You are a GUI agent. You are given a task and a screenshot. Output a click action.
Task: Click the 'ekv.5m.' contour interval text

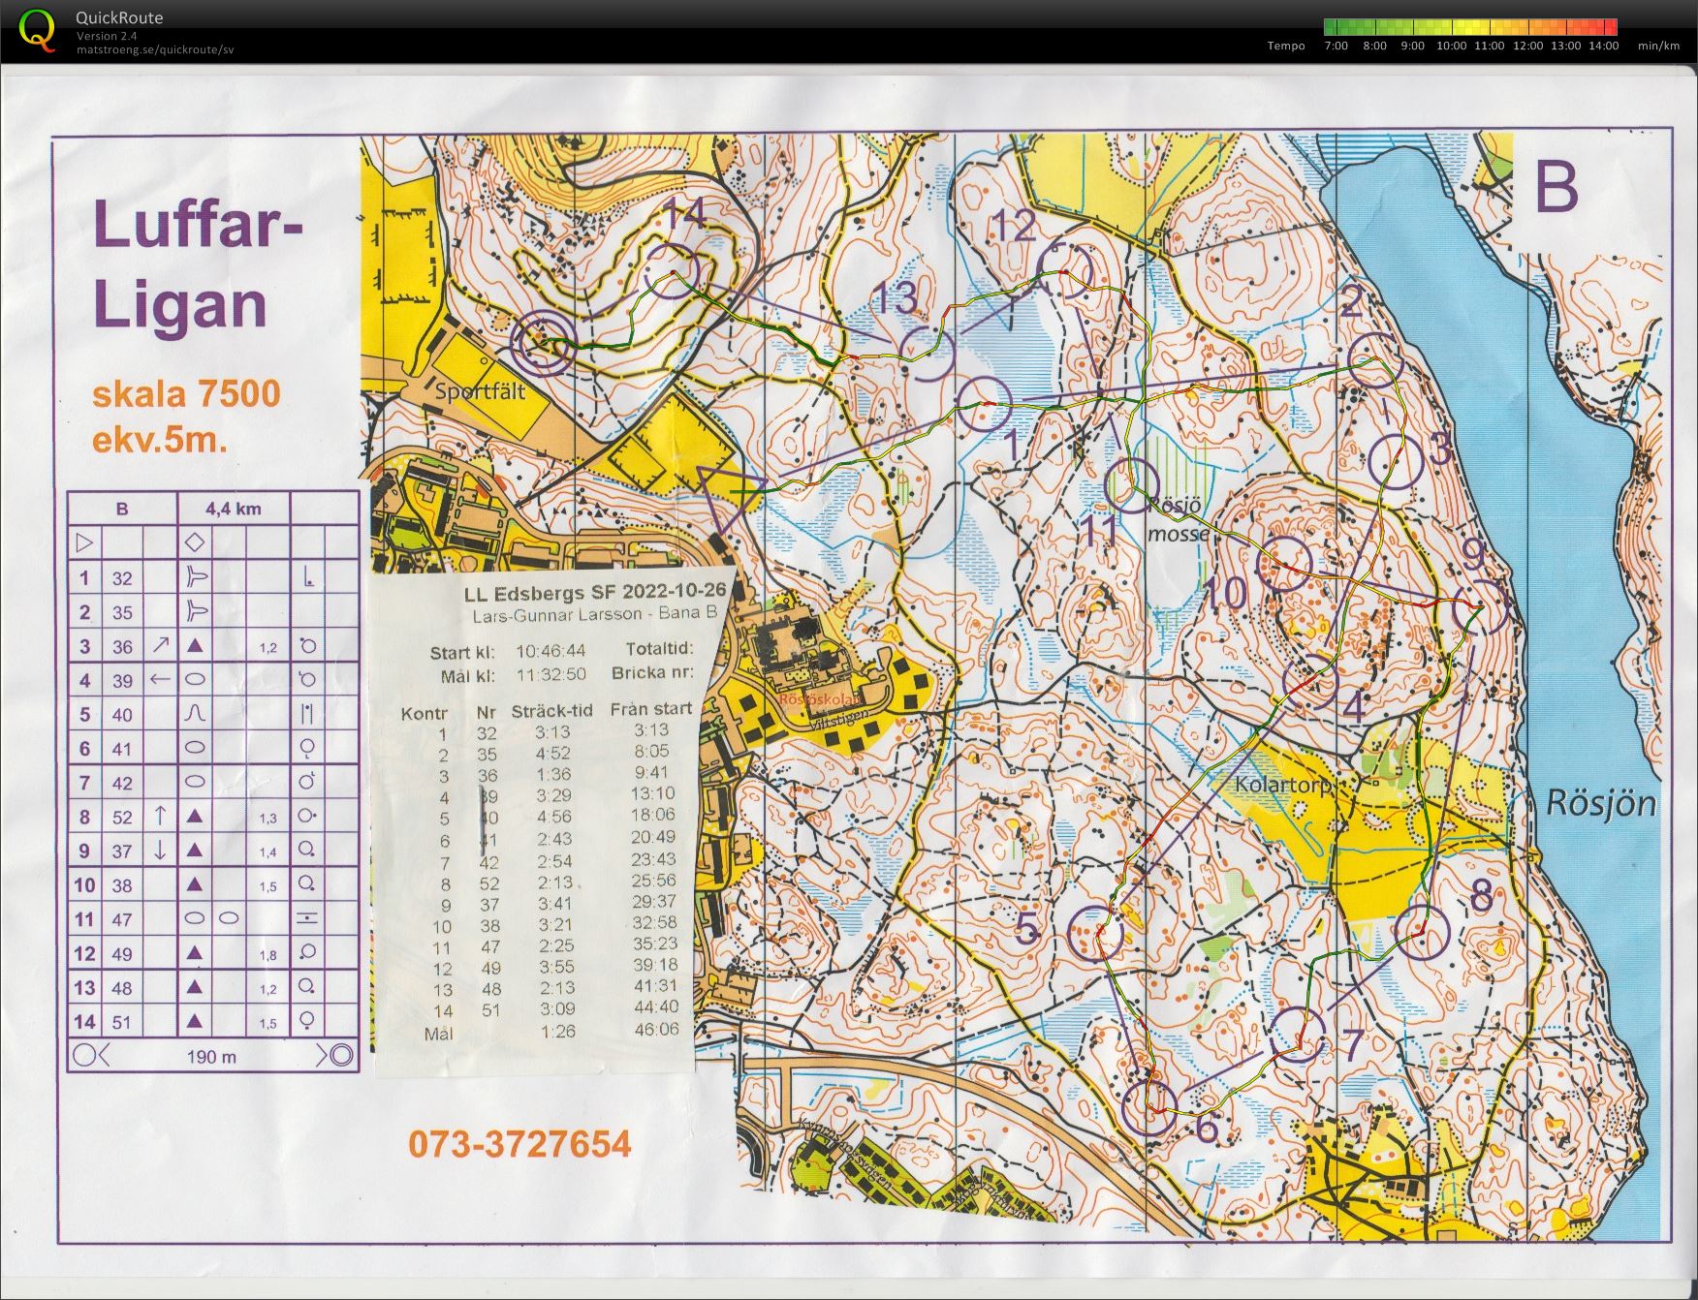[160, 440]
